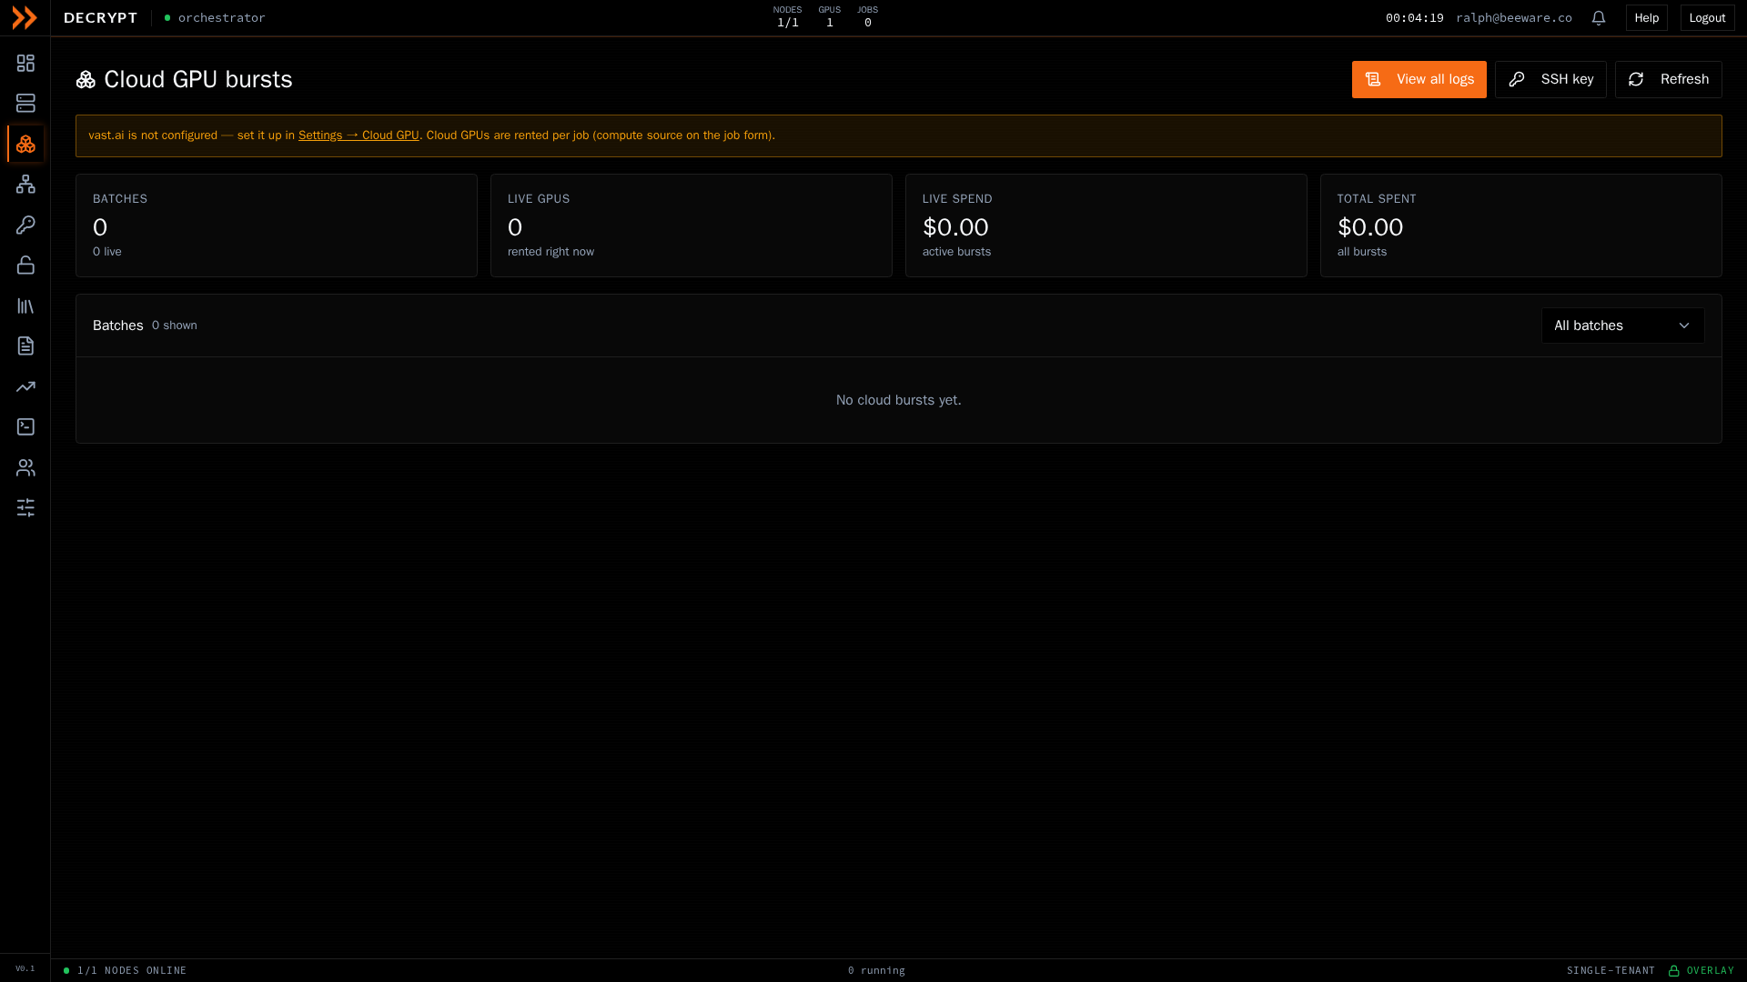Click the V0.1 version label
The image size is (1747, 982).
tap(25, 968)
